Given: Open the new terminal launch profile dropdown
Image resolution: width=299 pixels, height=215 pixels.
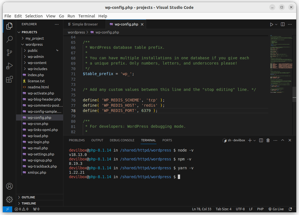Looking at the screenshot, I should point(255,140).
